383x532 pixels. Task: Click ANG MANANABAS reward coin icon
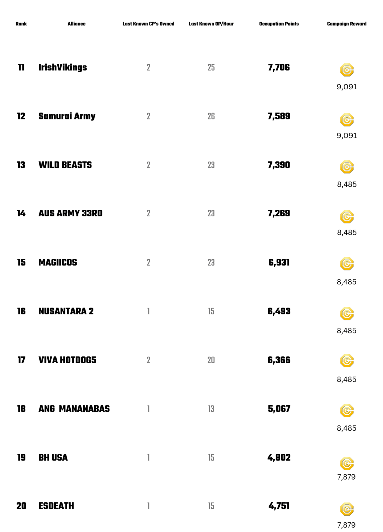click(347, 410)
